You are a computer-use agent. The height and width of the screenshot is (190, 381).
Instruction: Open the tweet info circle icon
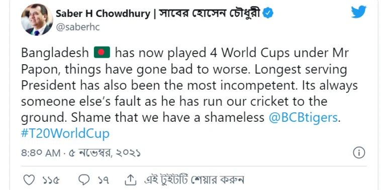pyautogui.click(x=359, y=153)
